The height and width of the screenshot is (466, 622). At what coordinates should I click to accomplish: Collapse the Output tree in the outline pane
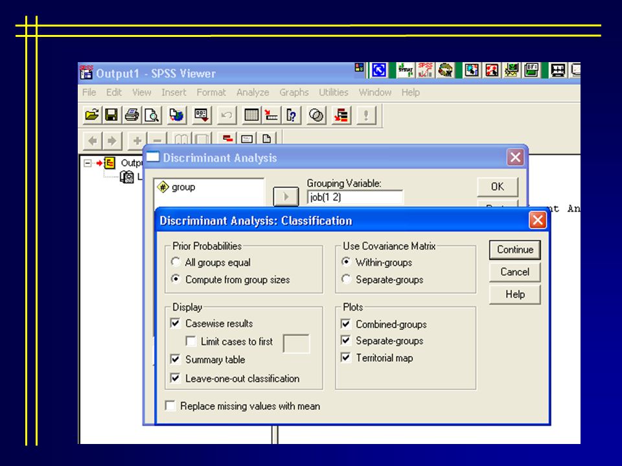87,163
